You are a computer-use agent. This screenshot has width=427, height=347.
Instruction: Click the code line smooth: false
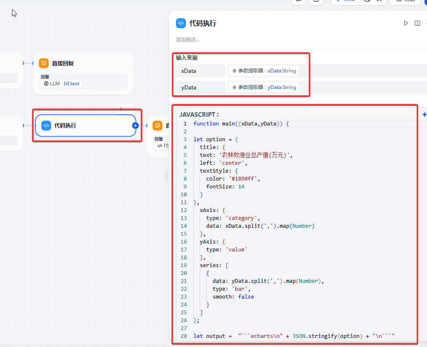pos(233,297)
